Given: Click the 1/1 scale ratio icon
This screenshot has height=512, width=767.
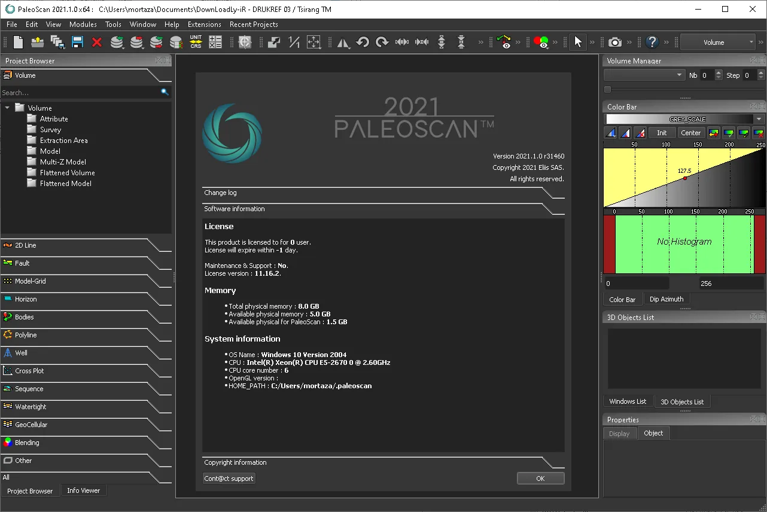Looking at the screenshot, I should pyautogui.click(x=294, y=42).
